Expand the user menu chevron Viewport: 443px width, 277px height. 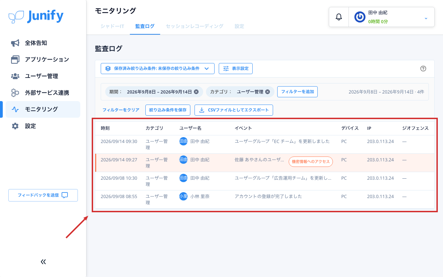(426, 18)
